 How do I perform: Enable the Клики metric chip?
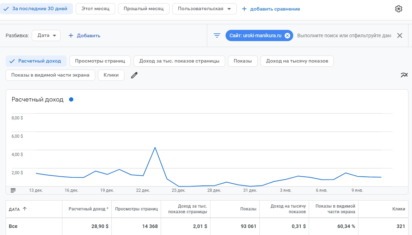coord(111,75)
